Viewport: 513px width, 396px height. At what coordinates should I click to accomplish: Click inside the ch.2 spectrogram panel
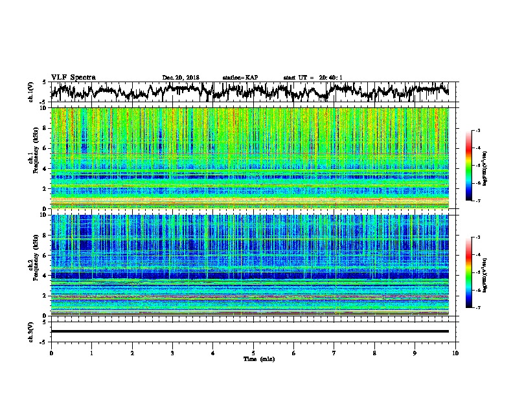249,265
